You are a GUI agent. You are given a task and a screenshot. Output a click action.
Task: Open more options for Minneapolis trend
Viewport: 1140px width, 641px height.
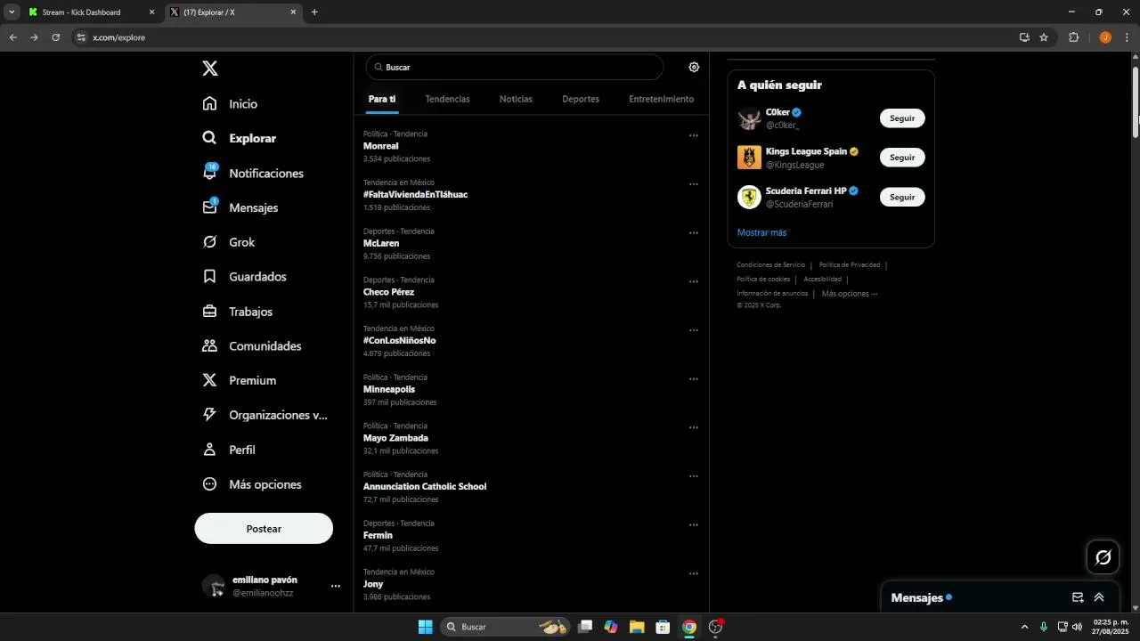click(x=693, y=379)
